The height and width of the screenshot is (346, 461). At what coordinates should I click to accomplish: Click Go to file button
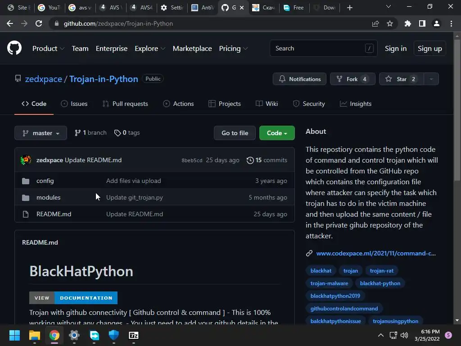235,133
